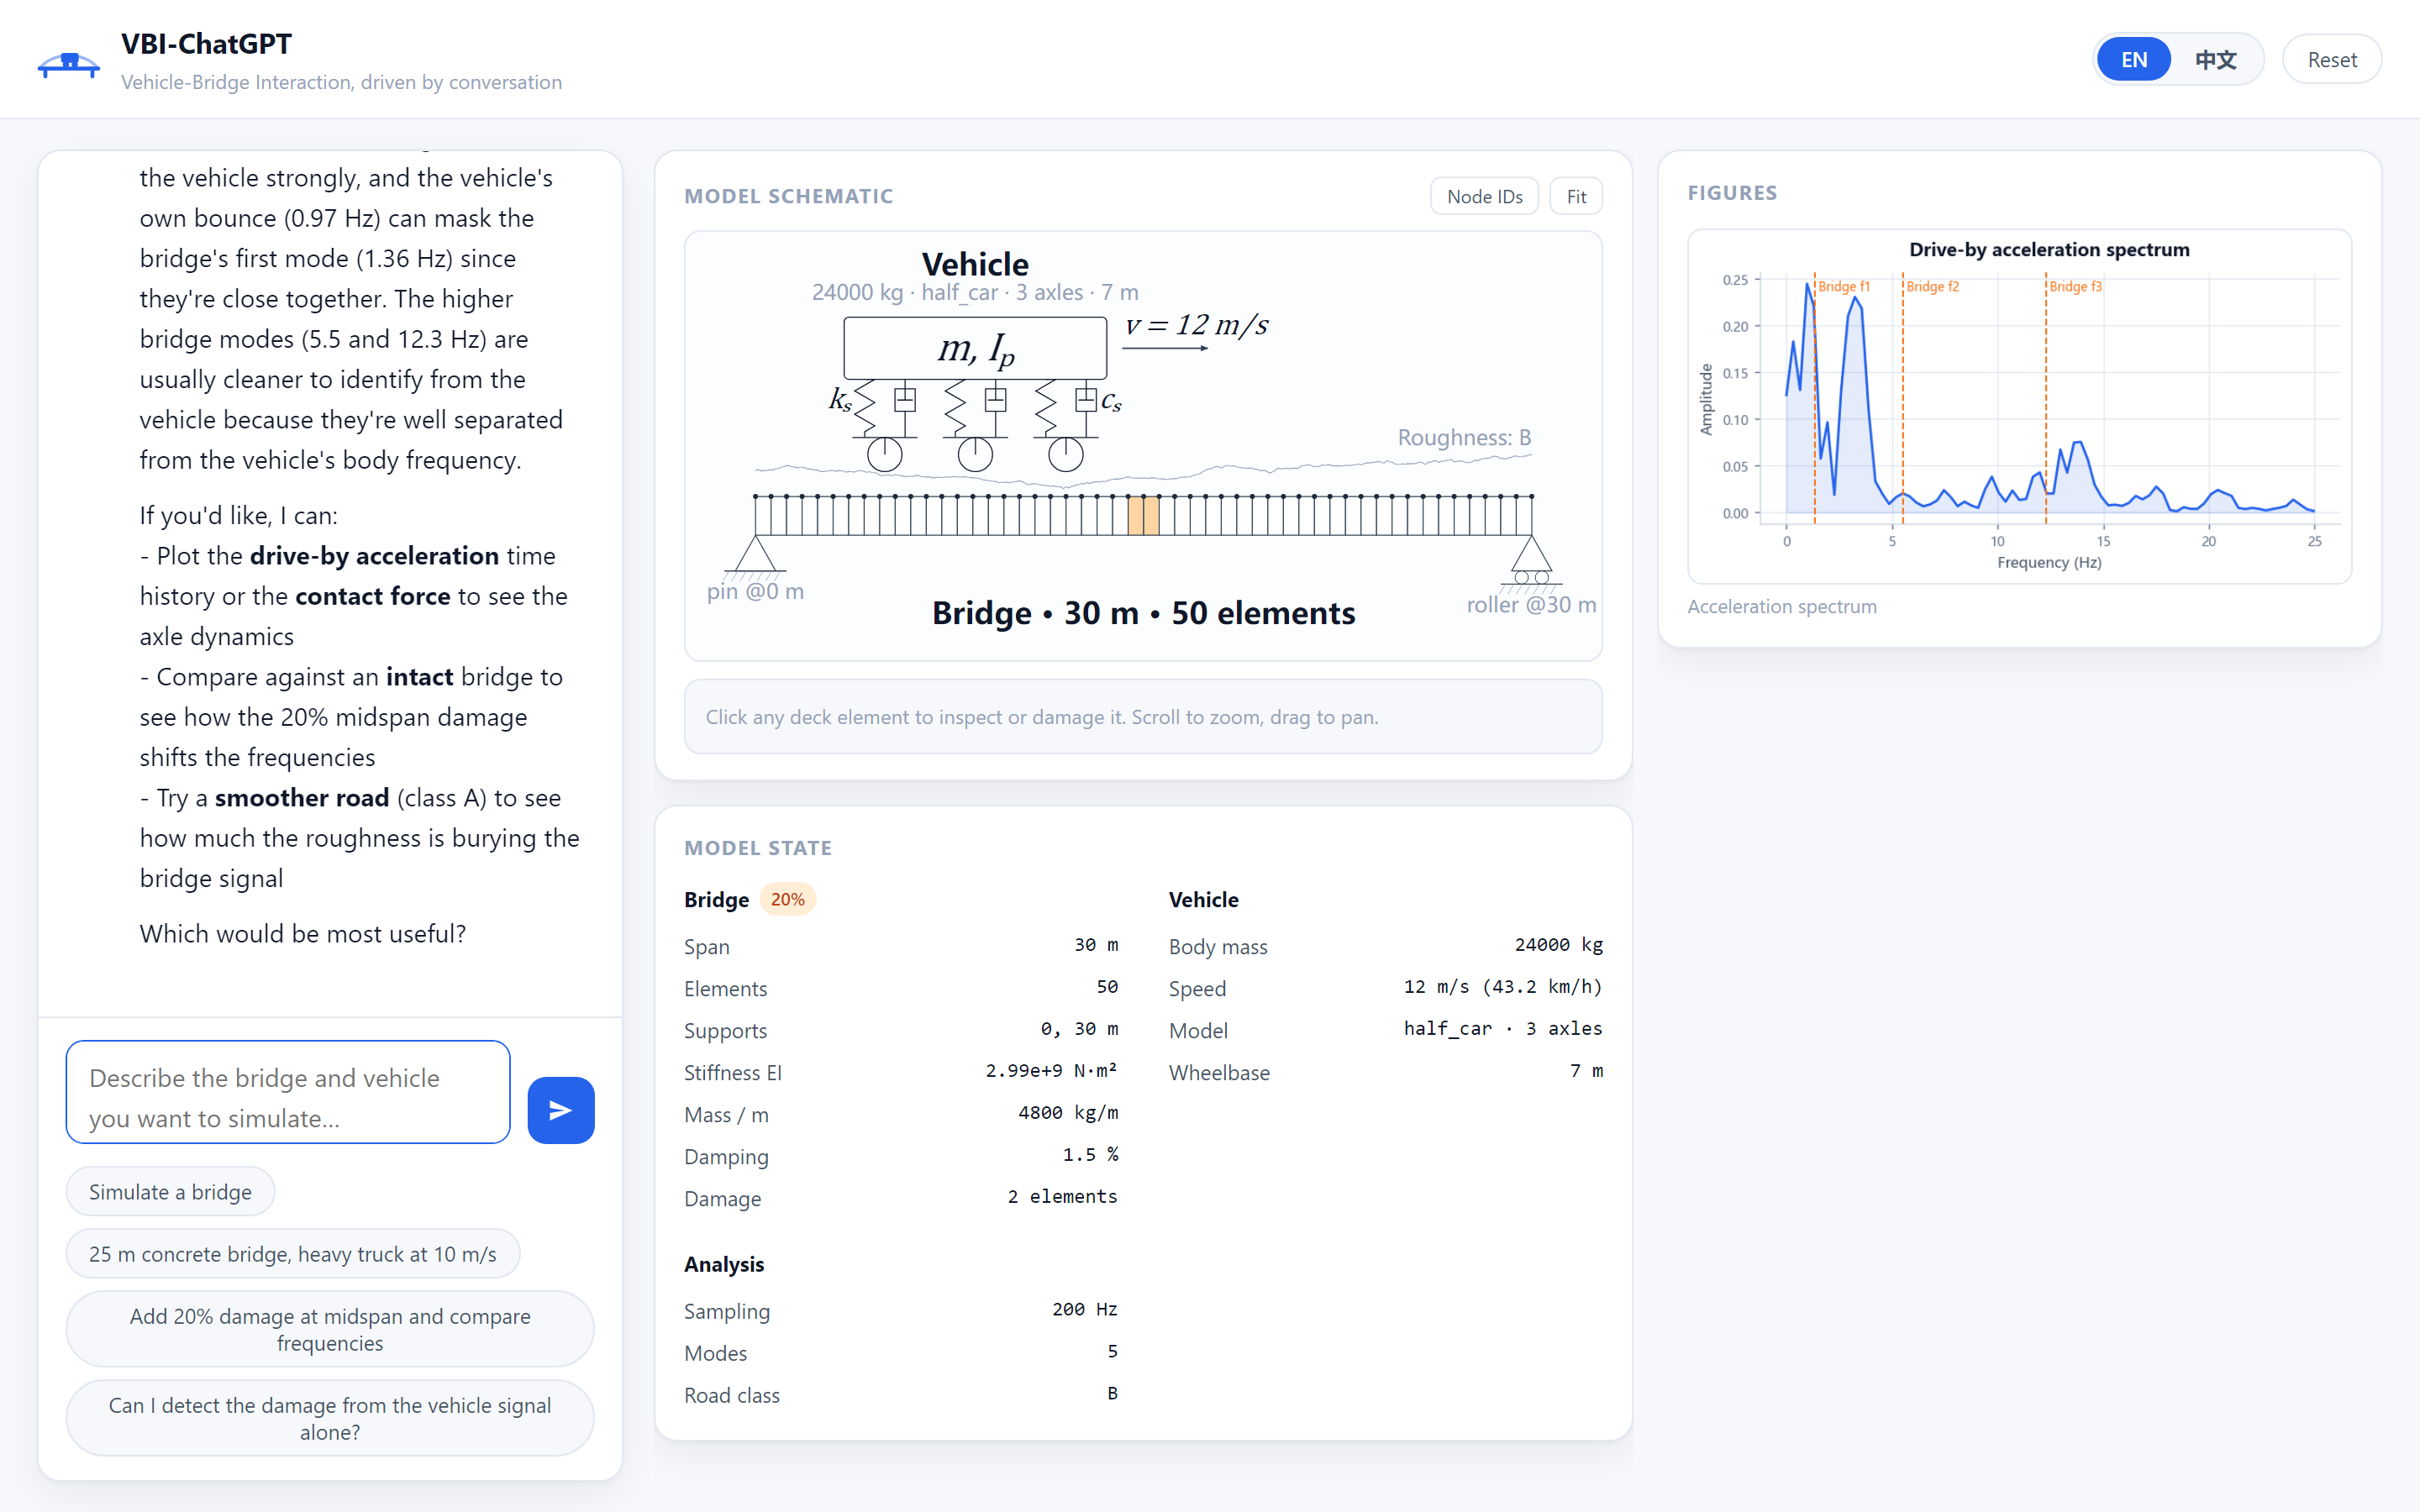
Task: Click the Damping value 1.5 %
Action: coord(1090,1154)
